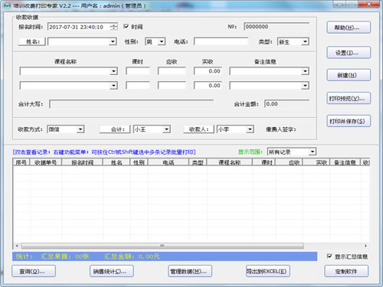Expand the 显示范围 dropdown showing 所有记录

point(313,152)
